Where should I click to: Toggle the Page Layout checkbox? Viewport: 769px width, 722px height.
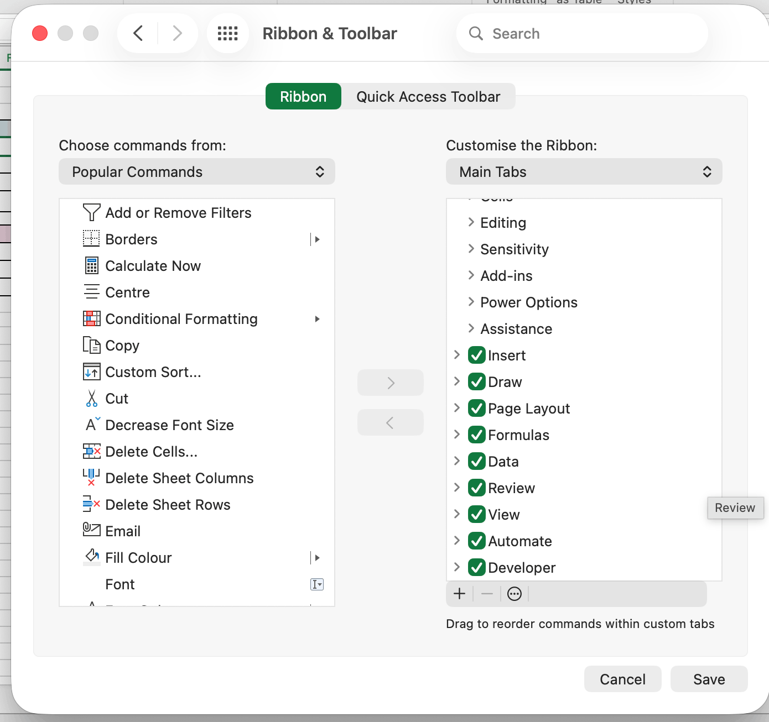point(476,408)
